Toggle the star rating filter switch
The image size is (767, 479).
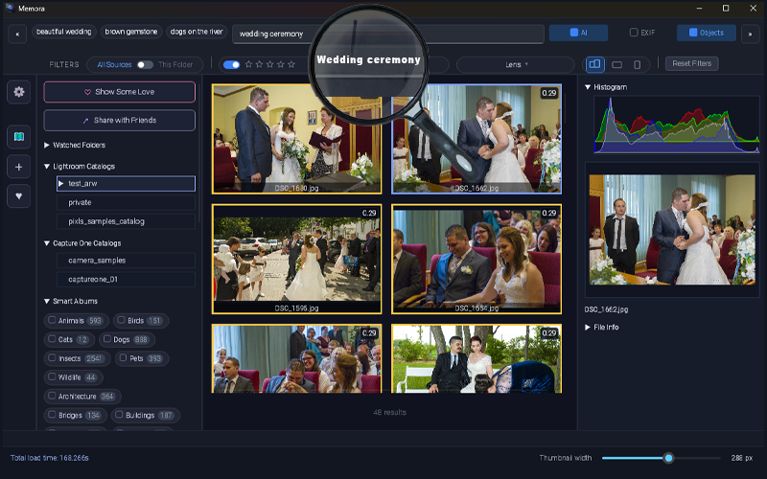(231, 64)
